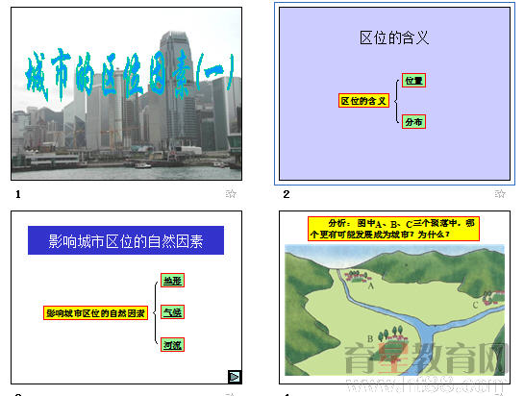Click the green 分布 box on slide 2
Viewport: 524px width, 396px height.
click(413, 122)
